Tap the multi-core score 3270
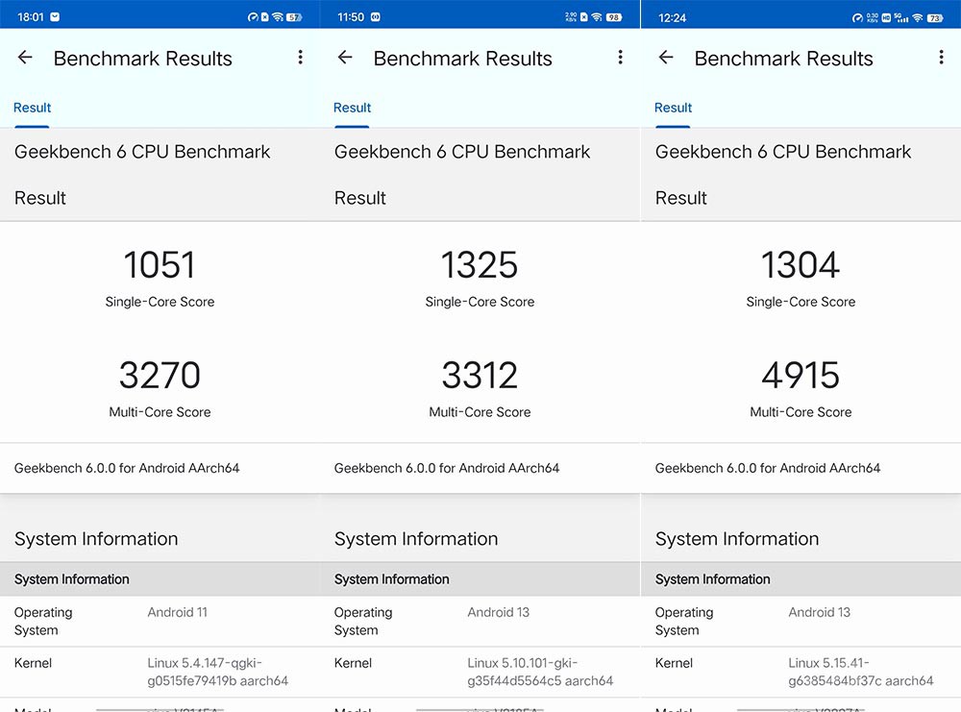The height and width of the screenshot is (712, 961). coord(160,375)
